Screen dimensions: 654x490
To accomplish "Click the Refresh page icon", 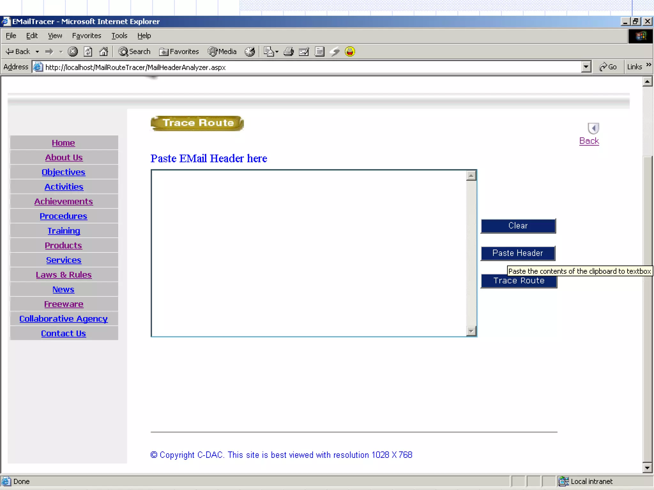I will tap(88, 51).
